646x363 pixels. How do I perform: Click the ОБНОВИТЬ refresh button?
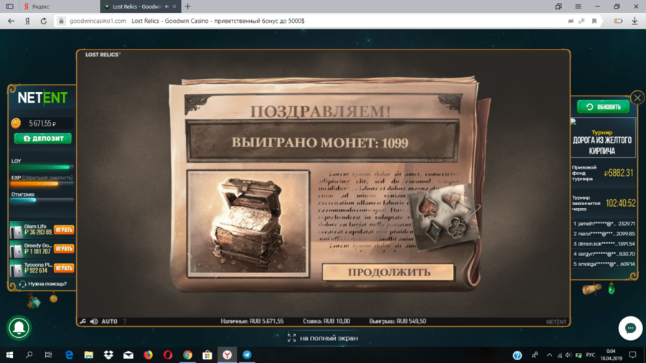point(603,107)
